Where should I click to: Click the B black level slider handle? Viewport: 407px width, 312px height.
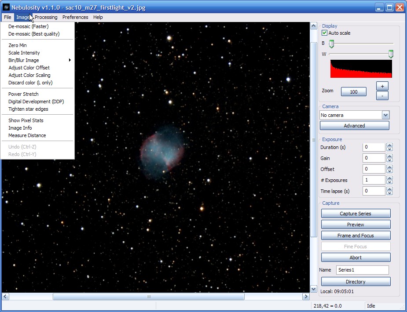[332, 44]
